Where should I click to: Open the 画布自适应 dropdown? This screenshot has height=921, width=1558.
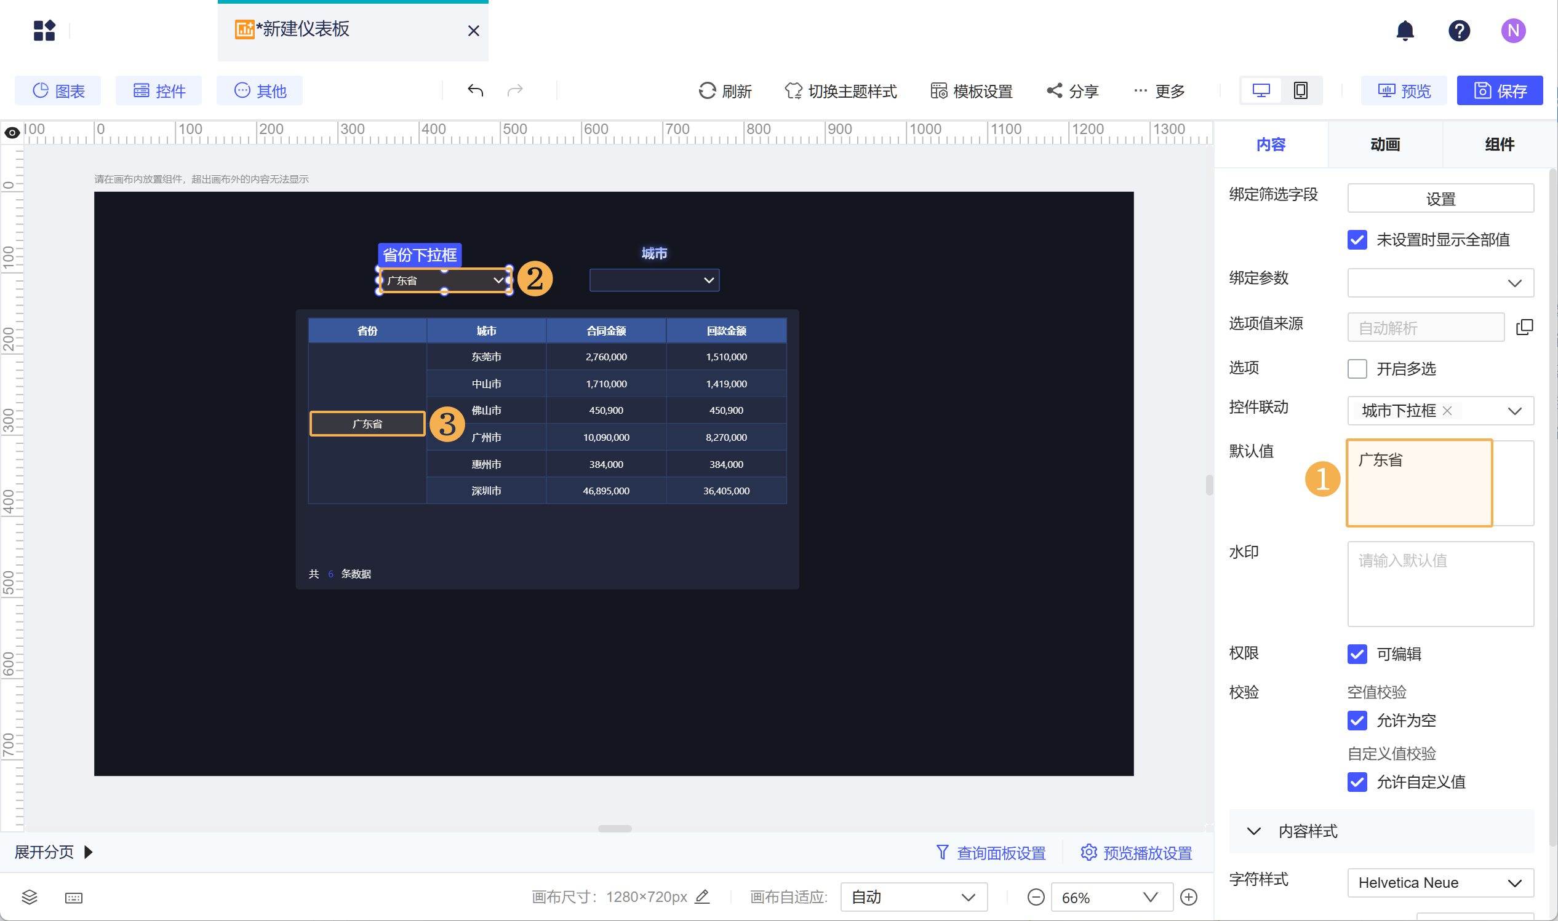coord(913,897)
